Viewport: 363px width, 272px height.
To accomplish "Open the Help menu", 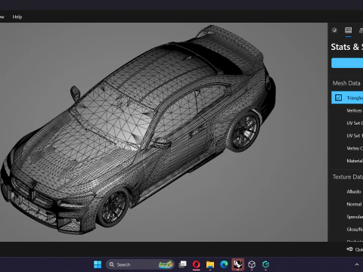I will click(17, 17).
